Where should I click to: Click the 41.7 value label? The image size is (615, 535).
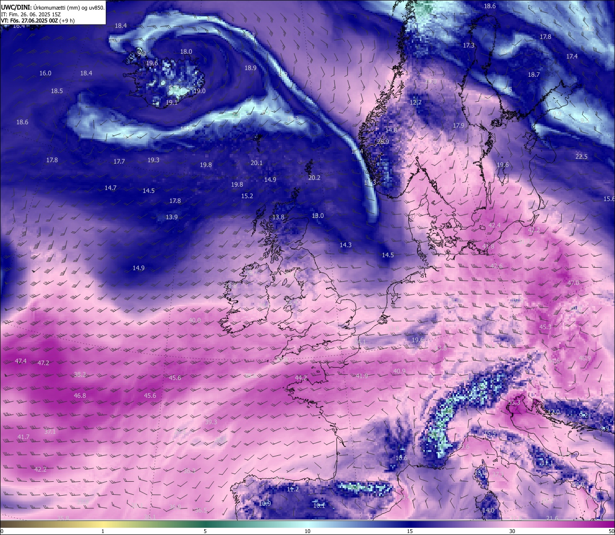pos(23,437)
